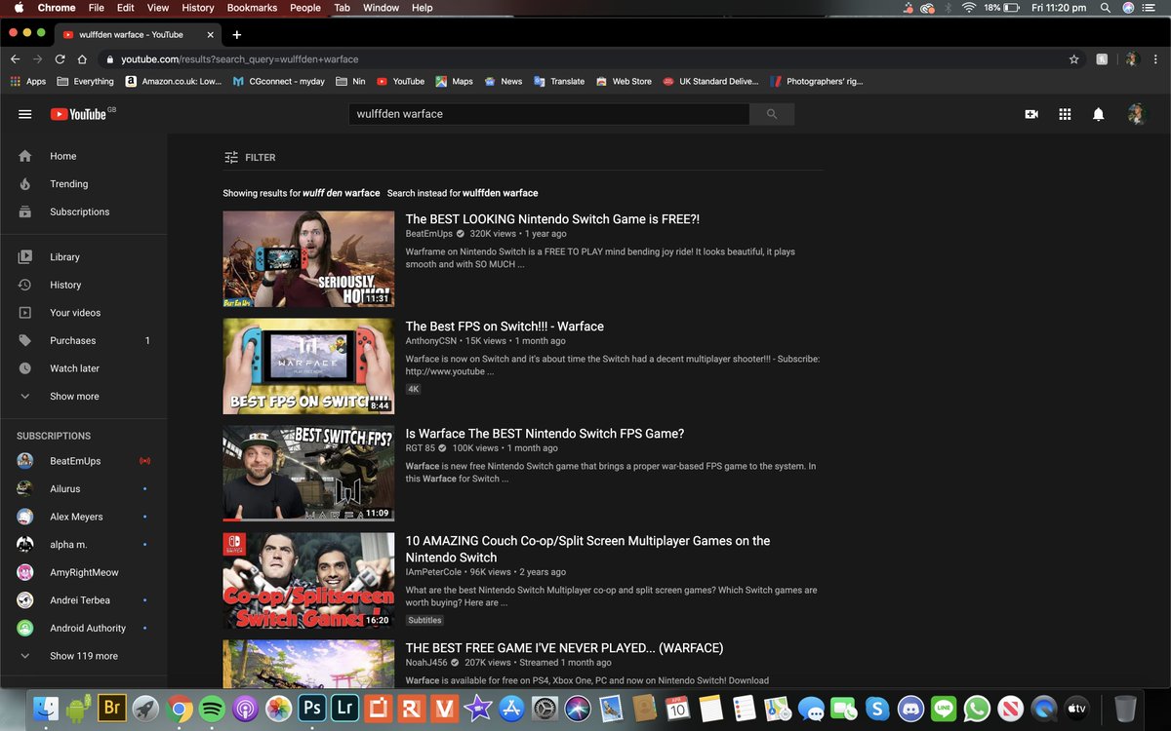
Task: Open the create video camera icon
Action: click(x=1031, y=114)
